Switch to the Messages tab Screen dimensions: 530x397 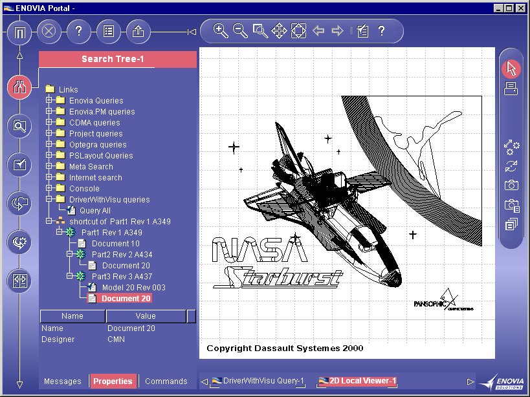pos(63,381)
